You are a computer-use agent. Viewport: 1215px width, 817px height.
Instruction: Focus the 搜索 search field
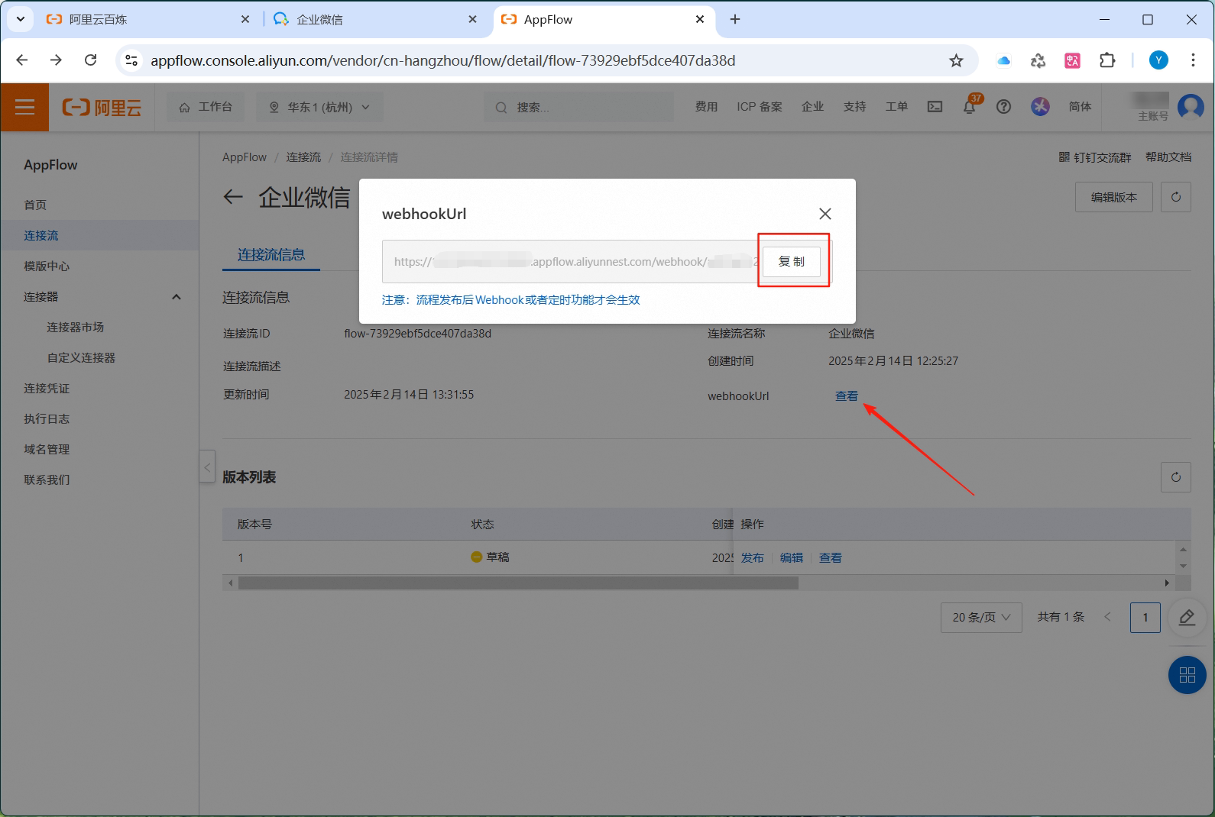(579, 107)
